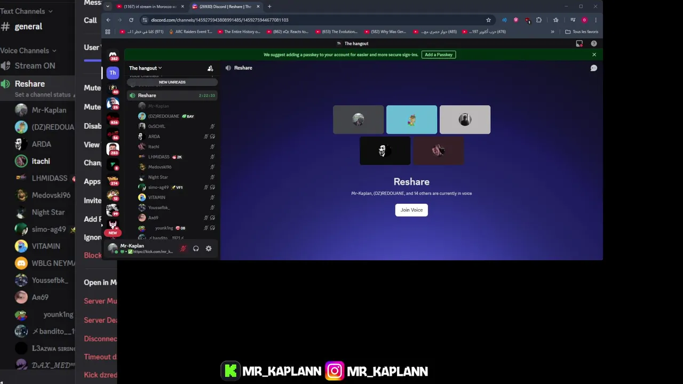
Task: Select Reshare voice channel in sidebar
Action: (172, 95)
